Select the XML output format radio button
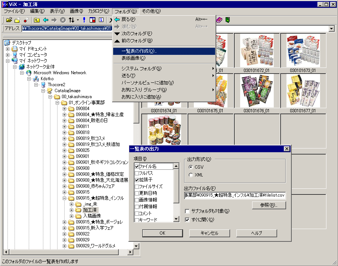This screenshot has width=338, height=266. click(x=191, y=175)
